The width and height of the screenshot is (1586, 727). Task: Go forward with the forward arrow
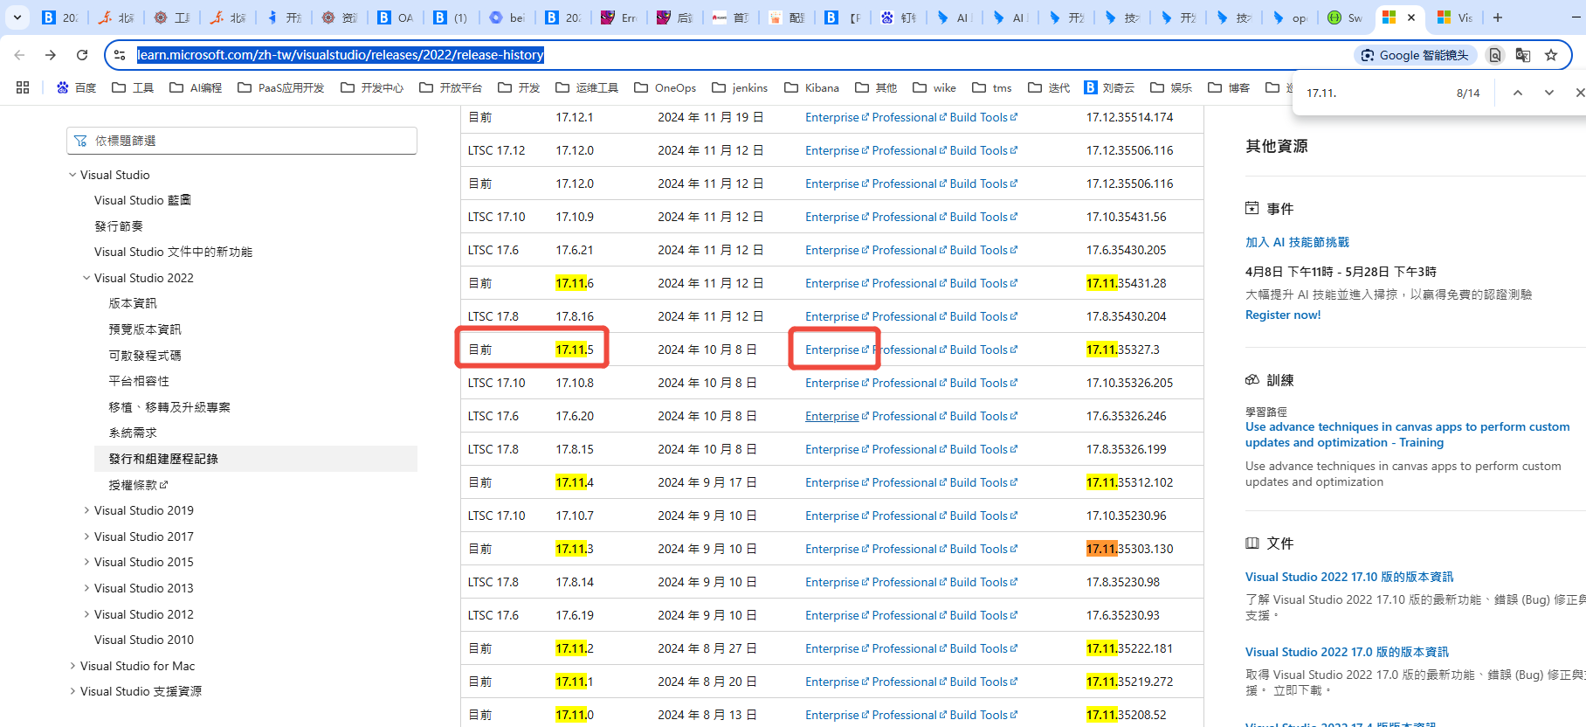[x=51, y=55]
